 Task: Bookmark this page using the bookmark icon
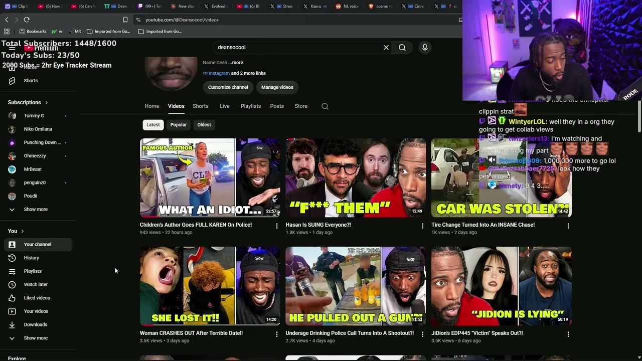tap(125, 20)
